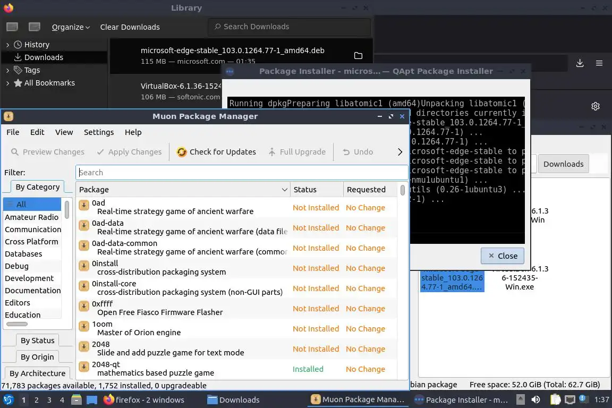Click the package icon for 0ad
Image resolution: width=612 pixels, height=408 pixels.
[x=84, y=205]
